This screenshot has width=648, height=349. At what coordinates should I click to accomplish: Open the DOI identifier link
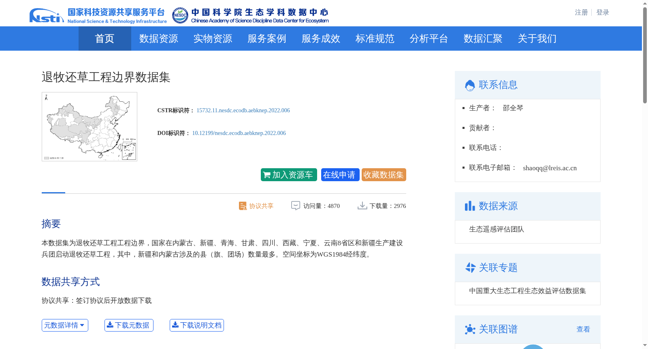point(239,133)
